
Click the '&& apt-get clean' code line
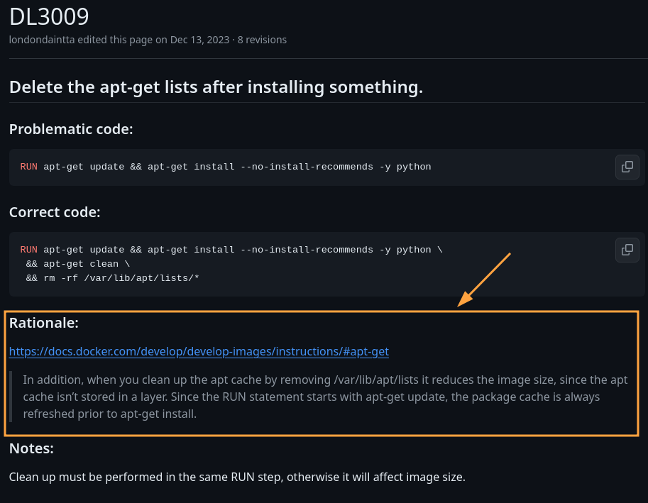point(78,263)
